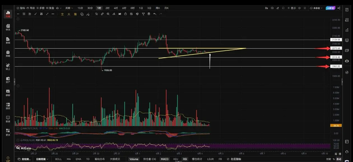Open the 资产 assets sidebar item
The width and height of the screenshot is (353, 162).
(x=8, y=80)
